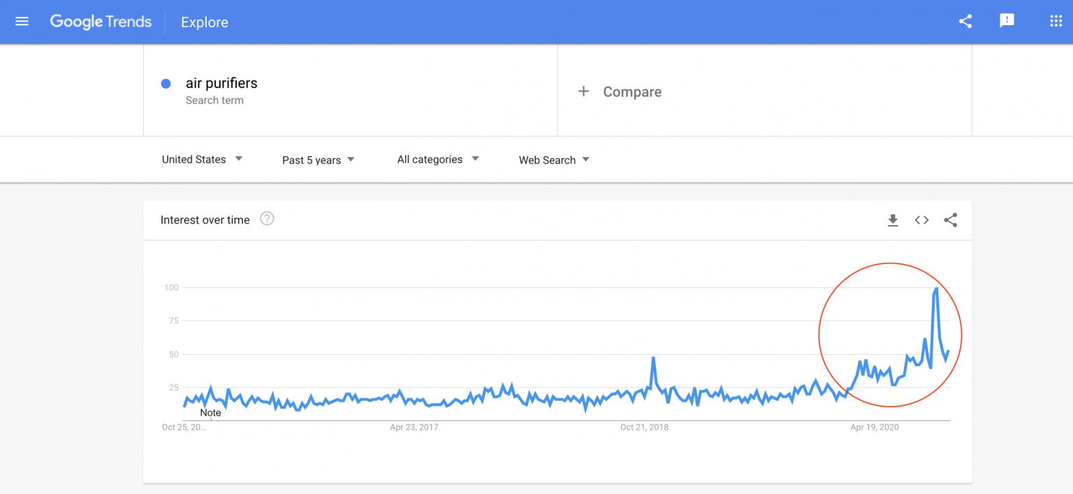
Task: Open the Past 5 years dropdown
Action: point(319,160)
